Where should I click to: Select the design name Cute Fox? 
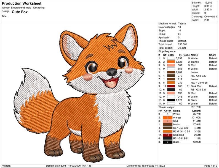click(20, 12)
